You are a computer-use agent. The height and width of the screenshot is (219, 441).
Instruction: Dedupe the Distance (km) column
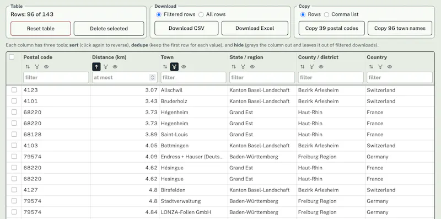(x=105, y=67)
